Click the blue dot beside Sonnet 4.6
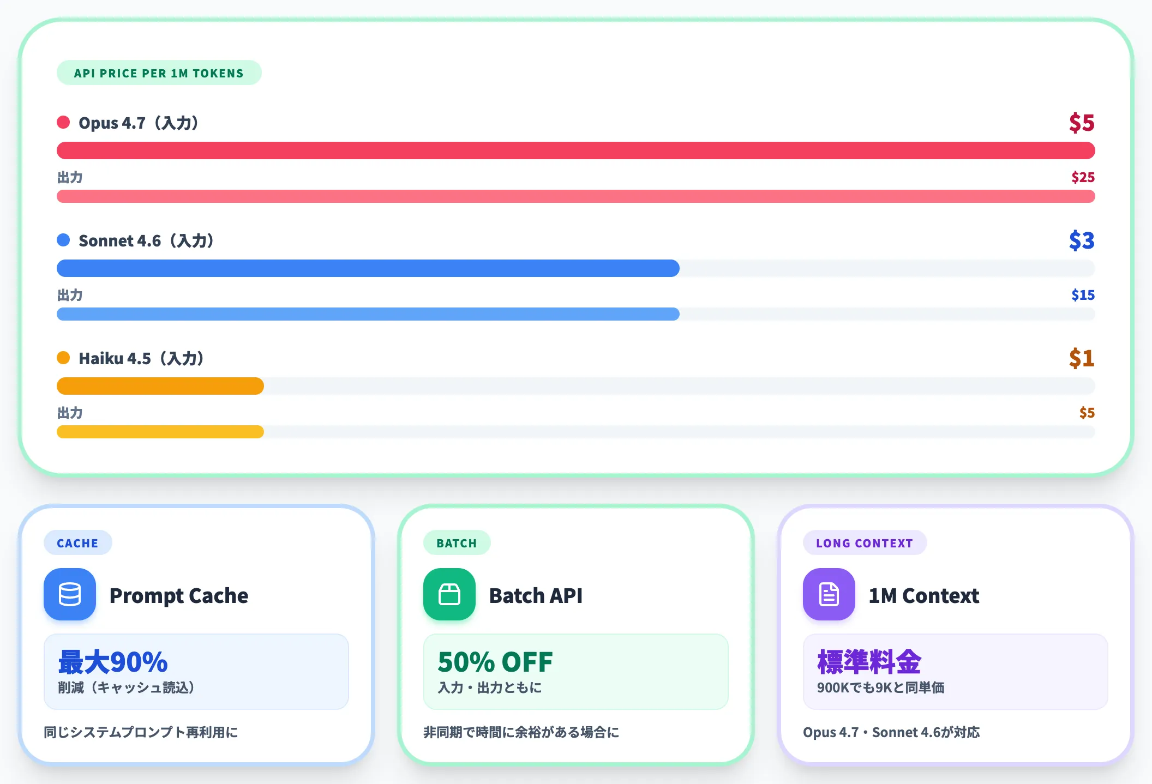Screen dimensions: 1152x784 63,240
